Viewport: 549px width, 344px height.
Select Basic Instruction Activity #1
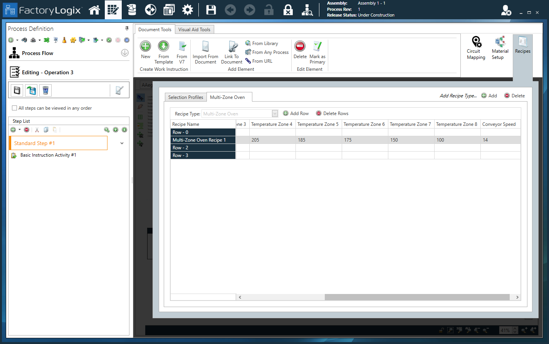[48, 155]
